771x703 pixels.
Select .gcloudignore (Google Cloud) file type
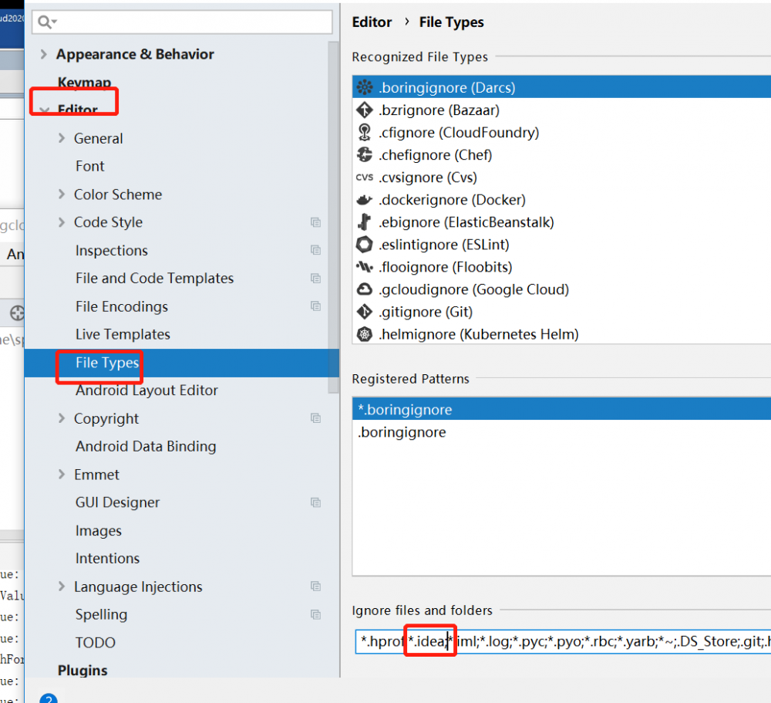pyautogui.click(x=561, y=289)
